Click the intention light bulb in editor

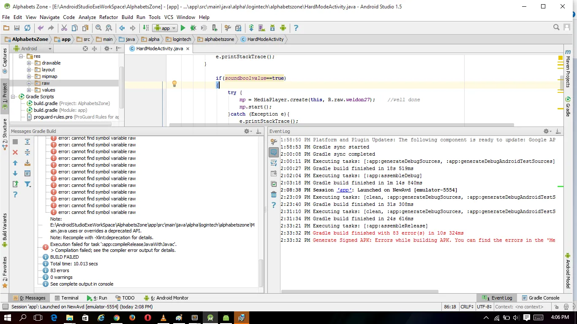174,84
